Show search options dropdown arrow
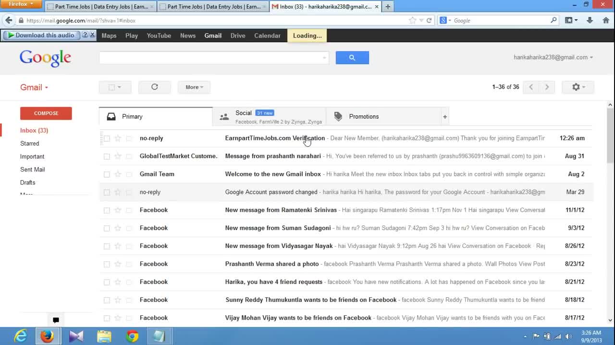Image resolution: width=615 pixels, height=345 pixels. tap(324, 58)
